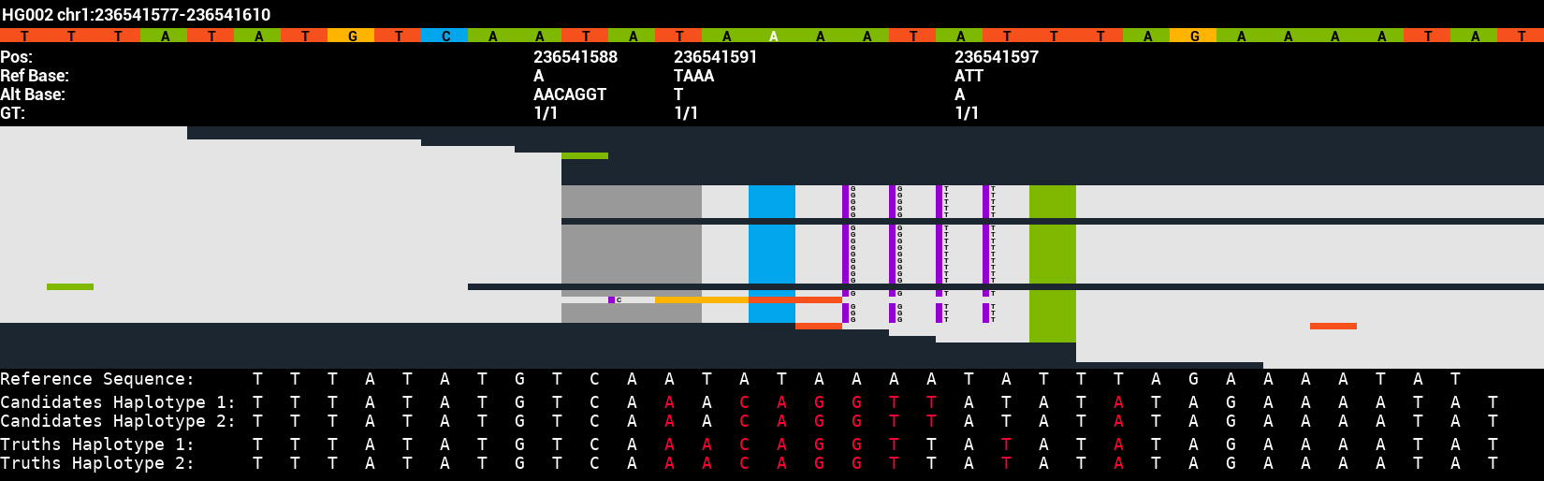Click the 1/1 genotype under 236541597
Screen dimensions: 1544x481
[967, 113]
